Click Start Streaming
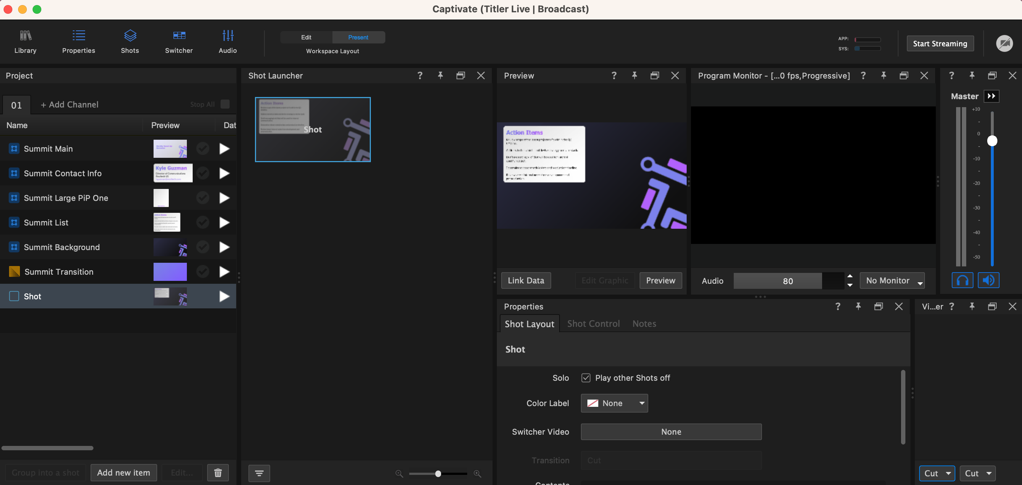Viewport: 1022px width, 485px height. point(939,43)
